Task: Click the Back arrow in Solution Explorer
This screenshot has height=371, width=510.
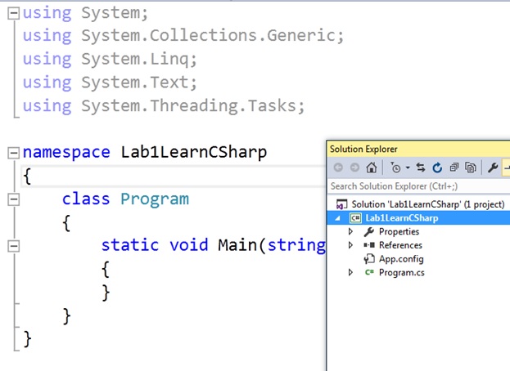Action: click(x=338, y=168)
